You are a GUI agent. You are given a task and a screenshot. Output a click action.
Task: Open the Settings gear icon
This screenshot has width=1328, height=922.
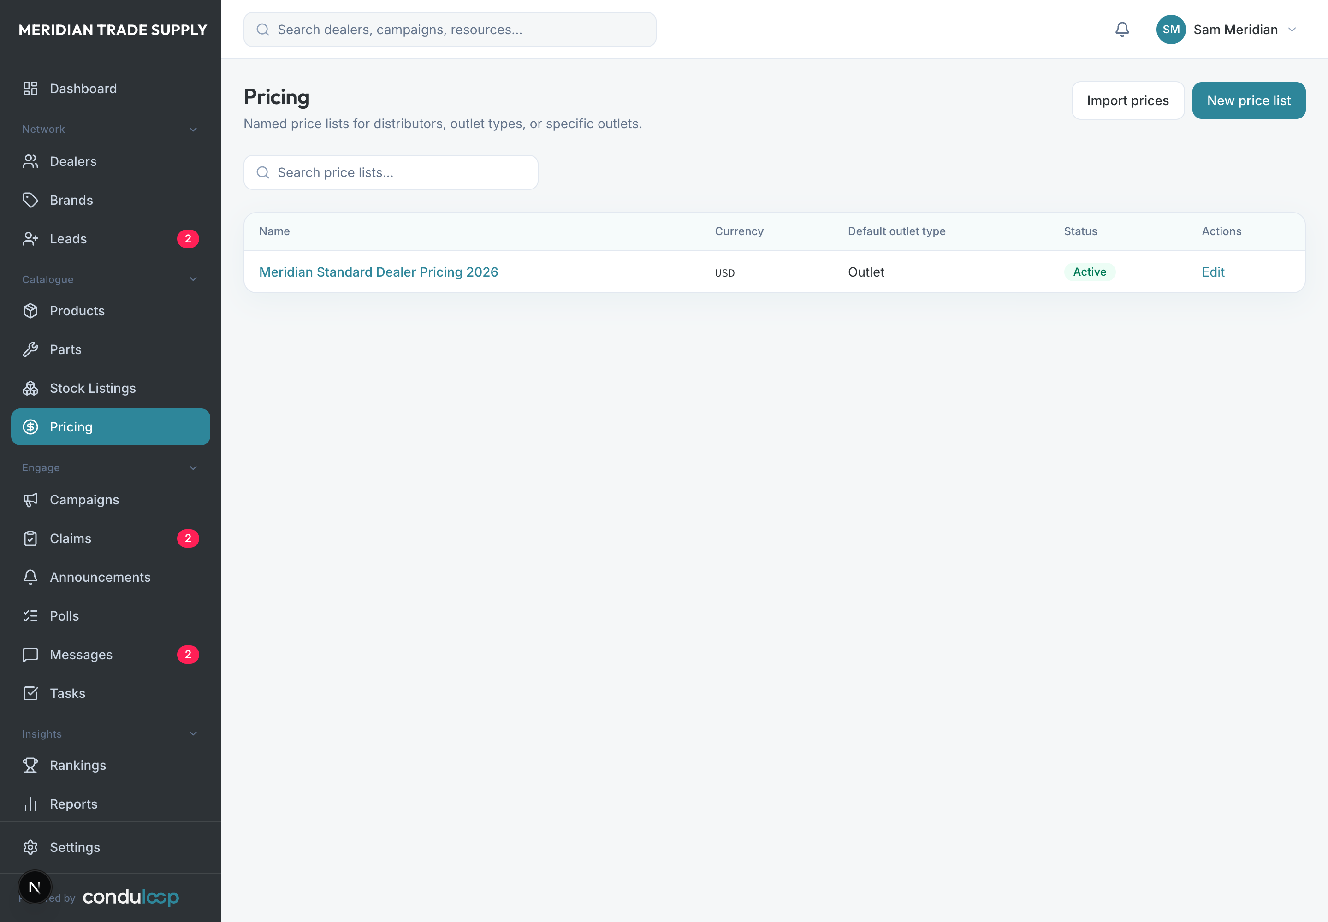pos(30,847)
